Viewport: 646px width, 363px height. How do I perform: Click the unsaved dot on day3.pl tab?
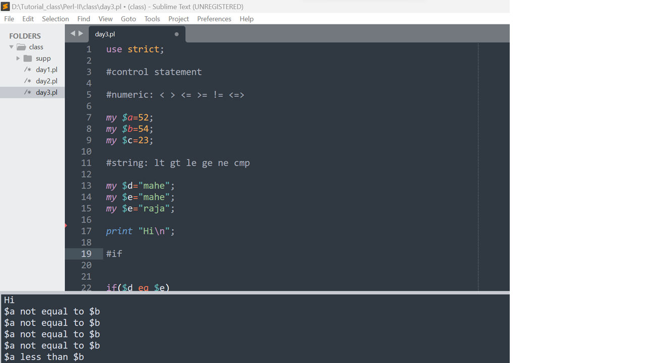click(x=176, y=34)
